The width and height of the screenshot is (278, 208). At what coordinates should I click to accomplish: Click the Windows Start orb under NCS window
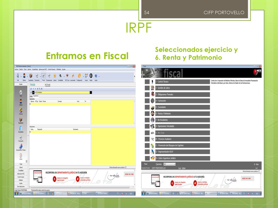(16, 193)
